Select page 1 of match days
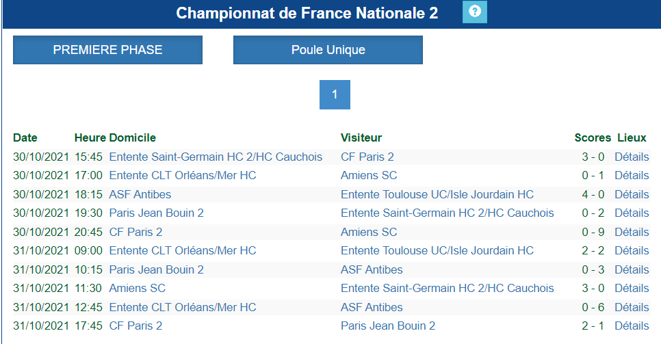 coord(335,94)
